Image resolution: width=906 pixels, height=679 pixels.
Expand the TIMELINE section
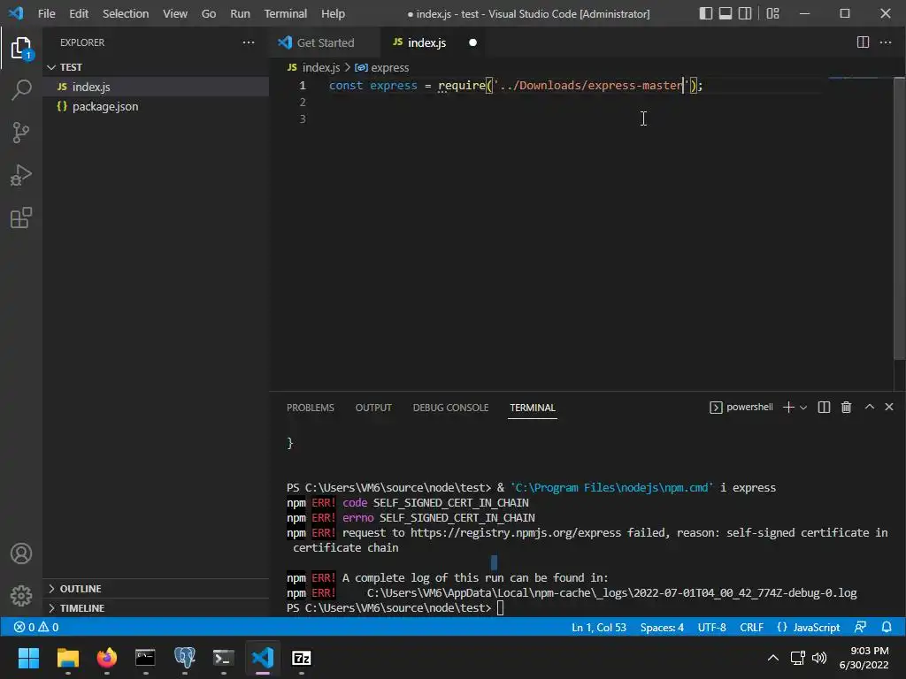(x=156, y=608)
